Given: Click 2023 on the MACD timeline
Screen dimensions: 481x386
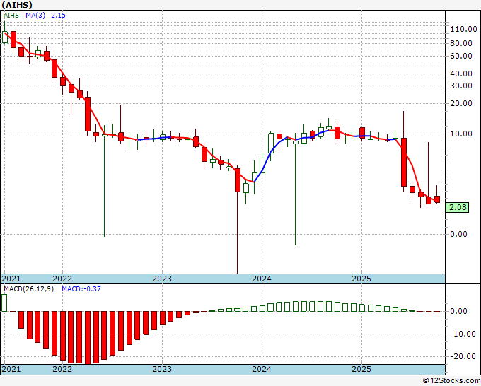Looking at the screenshot, I should pos(162,369).
